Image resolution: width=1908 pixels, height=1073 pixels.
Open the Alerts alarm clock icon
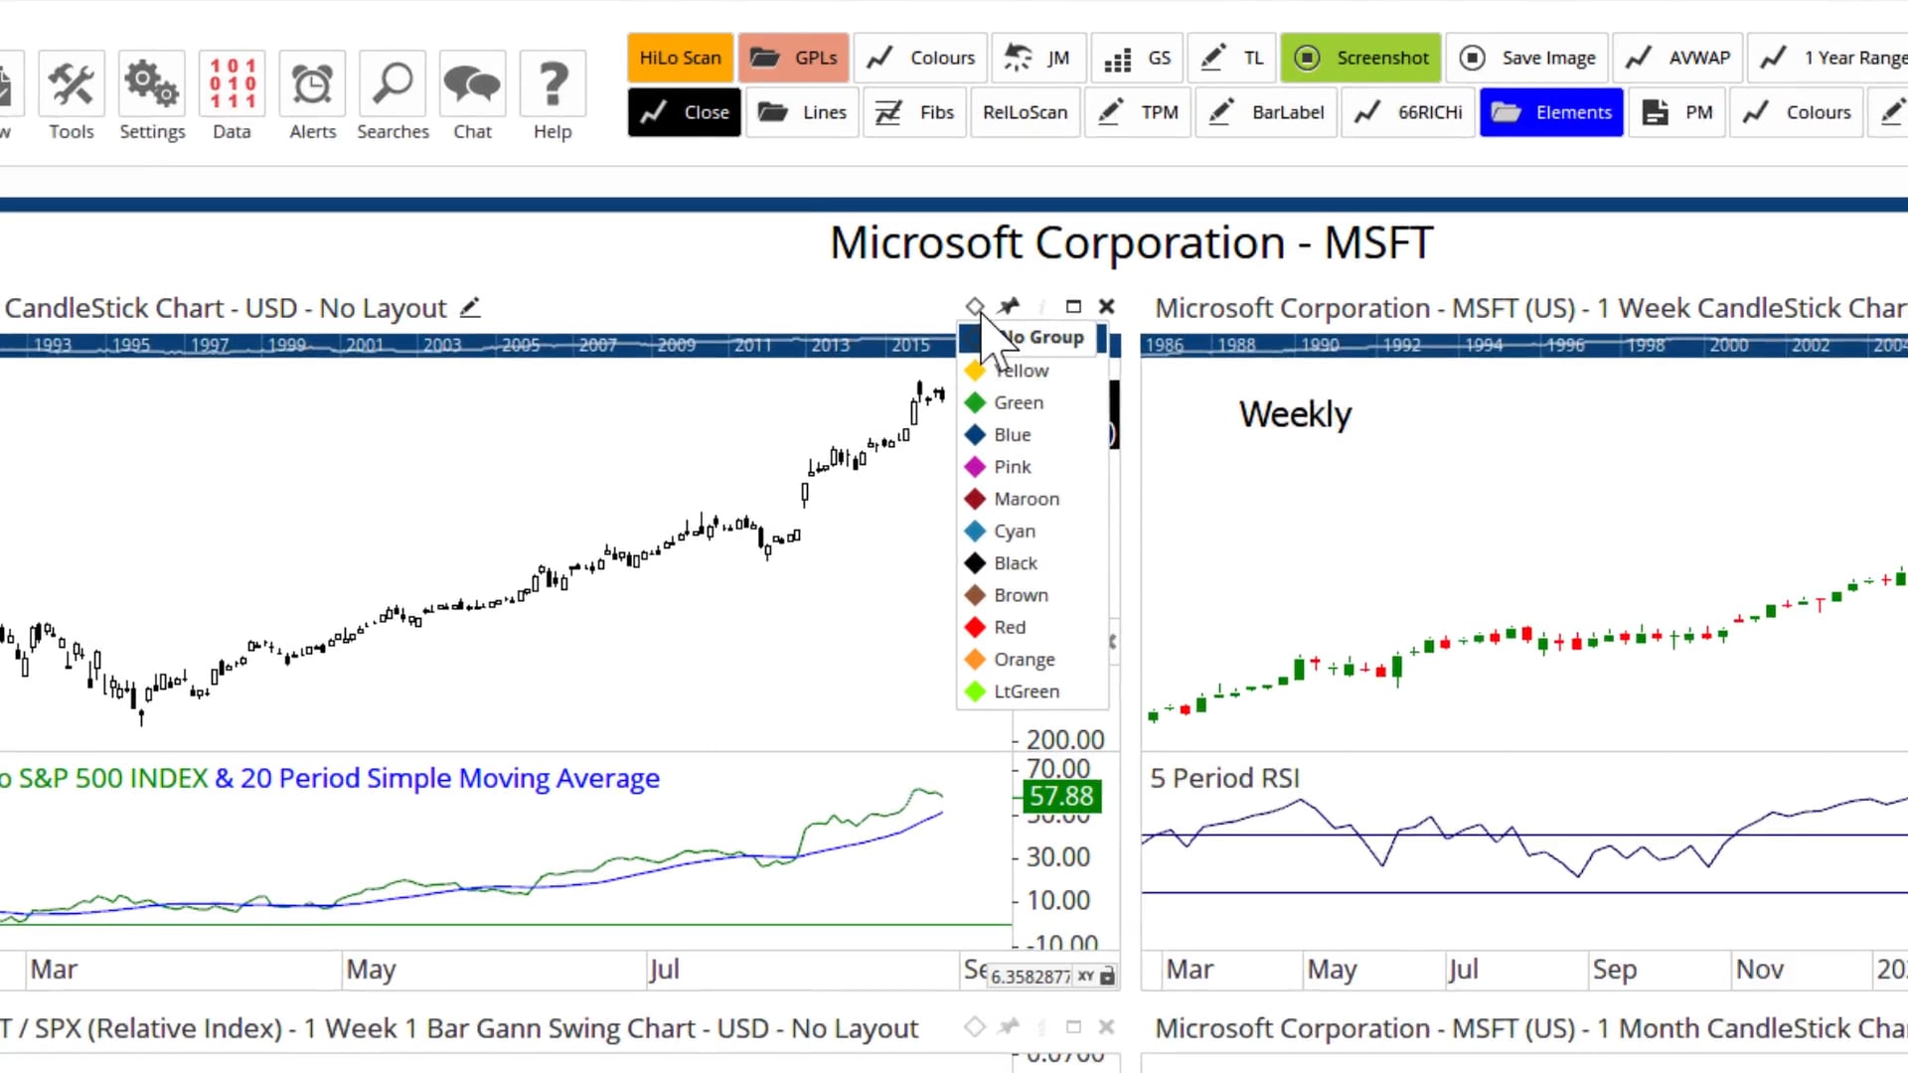click(x=312, y=97)
